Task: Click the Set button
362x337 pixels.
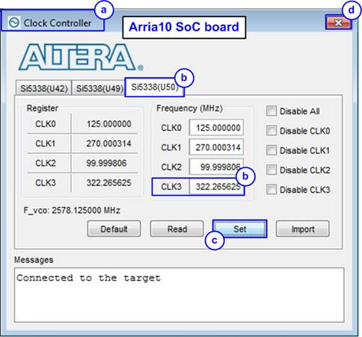Action: [240, 229]
